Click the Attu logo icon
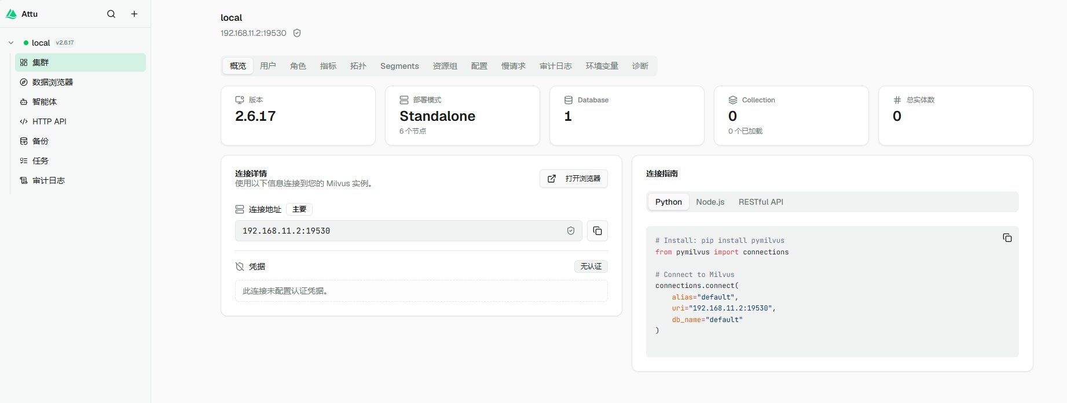The height and width of the screenshot is (403, 1067). 11,14
